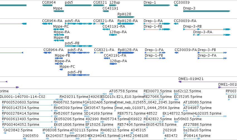237x140 pixels.
Task: Select the CG8964 gene label
Action: (49, 3)
